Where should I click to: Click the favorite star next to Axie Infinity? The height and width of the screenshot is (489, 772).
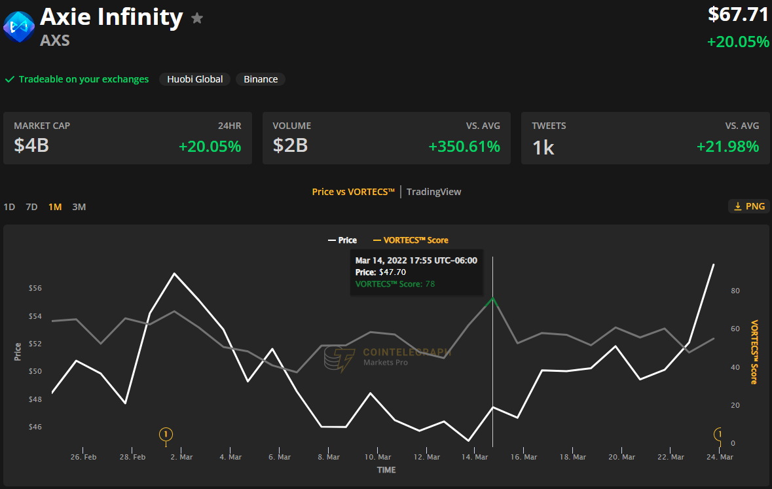click(x=197, y=18)
